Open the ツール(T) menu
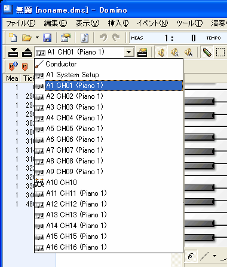Image resolution: width=227 pixels, height=267 pixels. pyautogui.click(x=189, y=23)
